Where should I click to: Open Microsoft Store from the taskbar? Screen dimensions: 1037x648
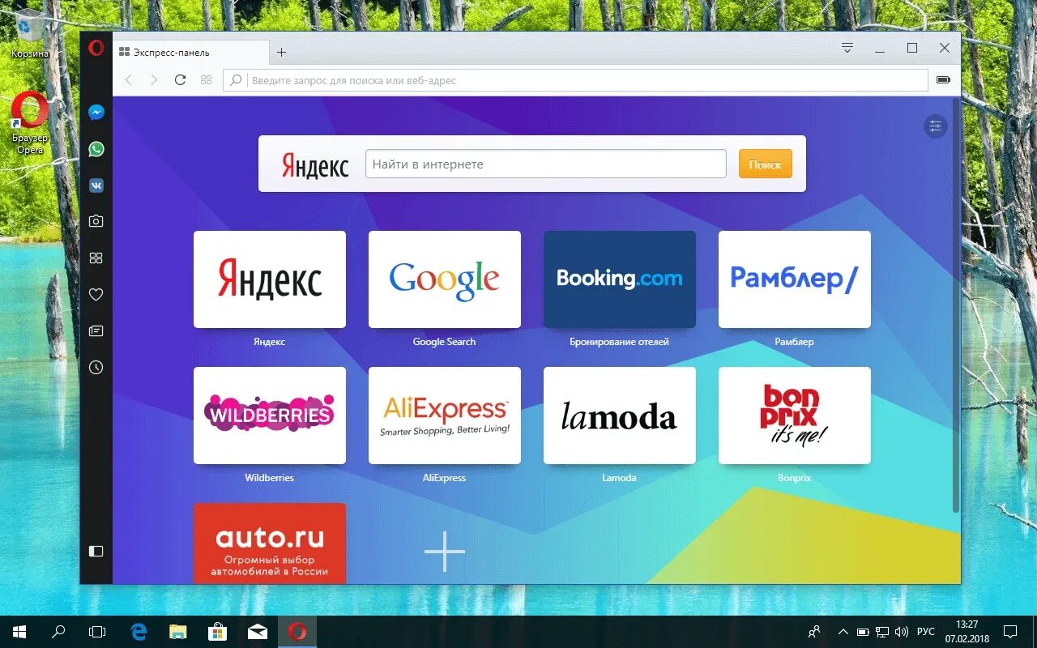(x=217, y=632)
